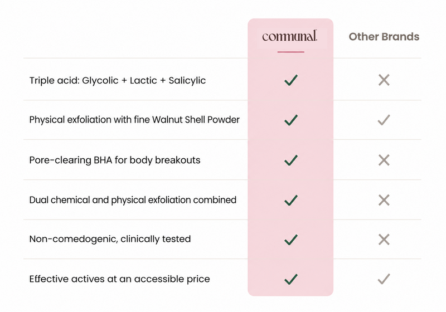Click Other Brands X icon for Triple acid row
The height and width of the screenshot is (312, 446).
[384, 80]
